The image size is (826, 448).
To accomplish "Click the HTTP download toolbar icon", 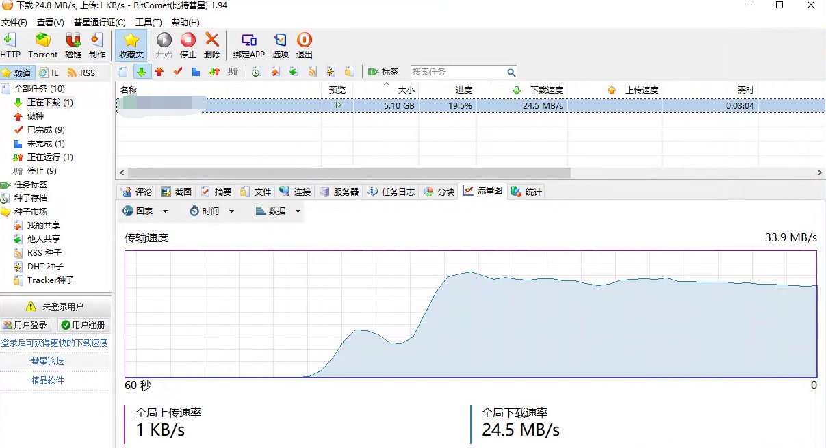I will coord(10,46).
